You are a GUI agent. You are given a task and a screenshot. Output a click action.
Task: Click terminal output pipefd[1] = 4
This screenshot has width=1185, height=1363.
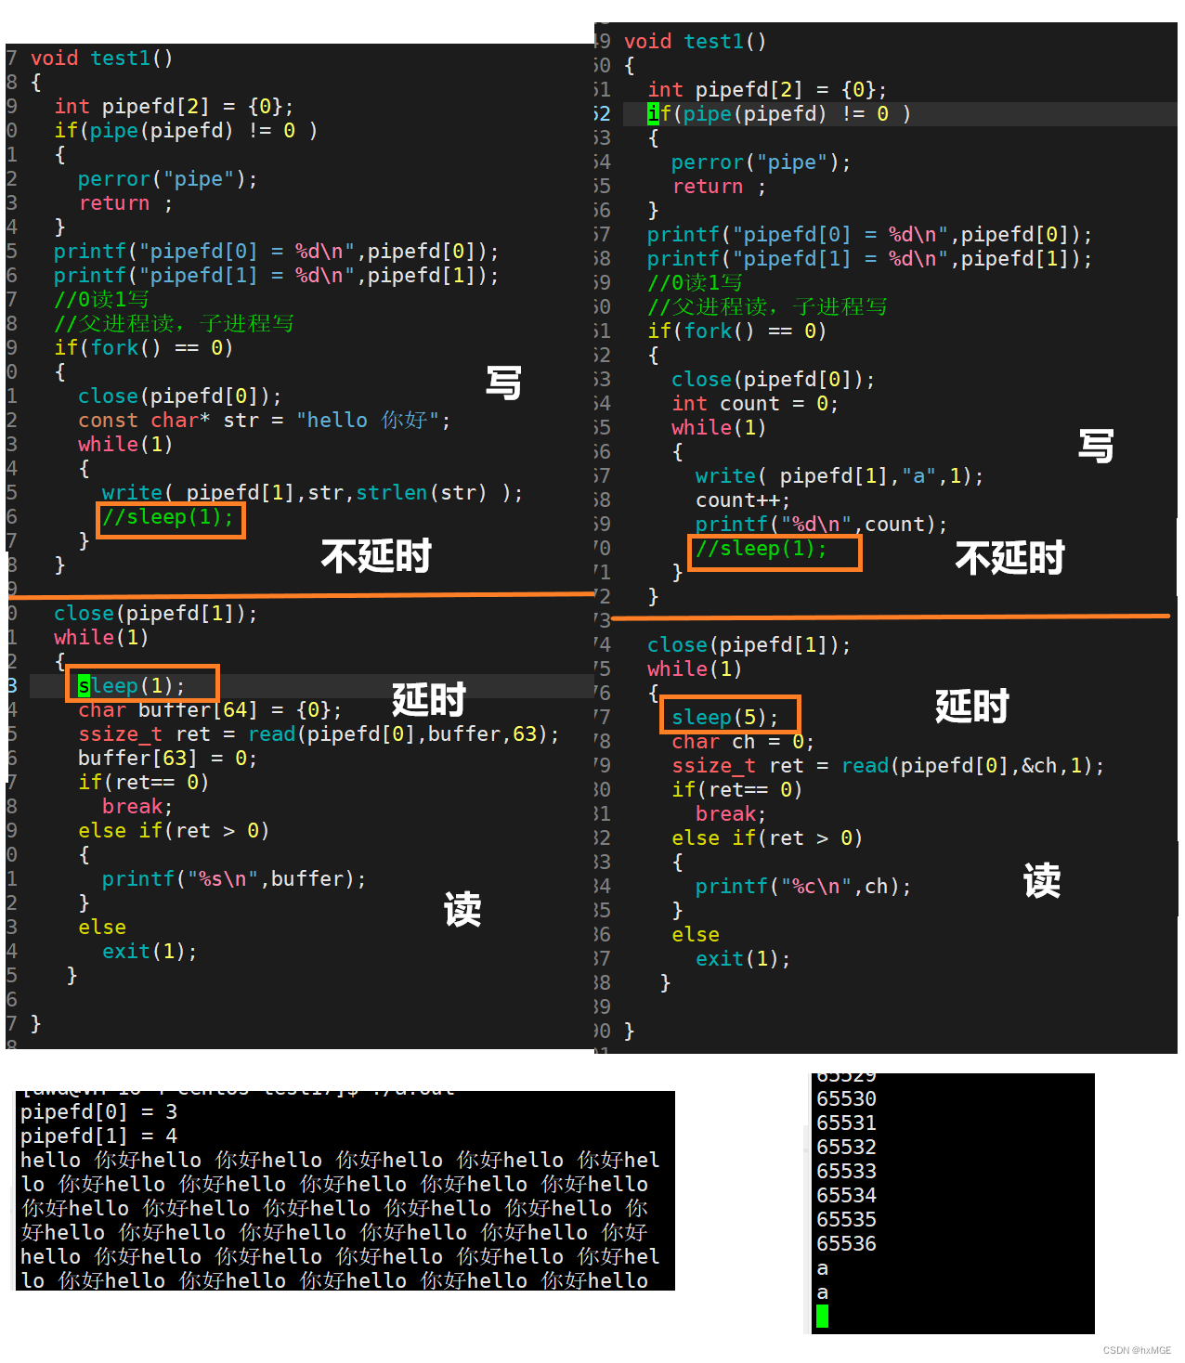click(98, 1136)
